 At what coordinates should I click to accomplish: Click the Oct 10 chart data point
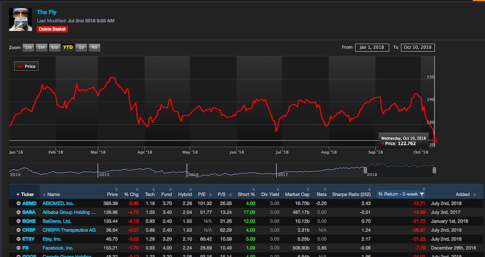tap(435, 141)
